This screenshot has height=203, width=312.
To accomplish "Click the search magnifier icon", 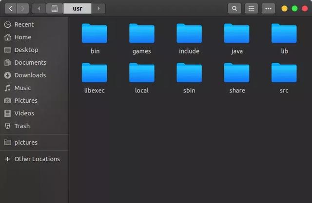I will (x=234, y=8).
